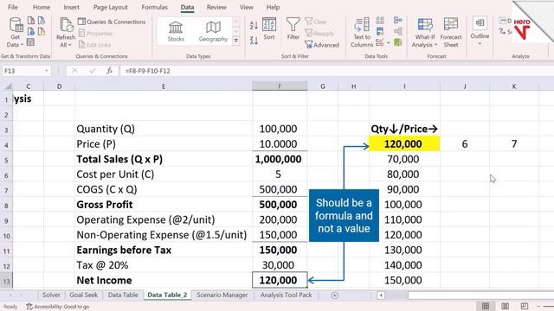
Task: Switch to the Home tab
Action: pyautogui.click(x=42, y=7)
